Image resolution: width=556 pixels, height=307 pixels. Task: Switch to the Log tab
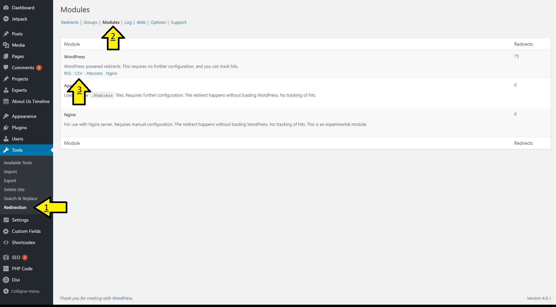coord(128,22)
